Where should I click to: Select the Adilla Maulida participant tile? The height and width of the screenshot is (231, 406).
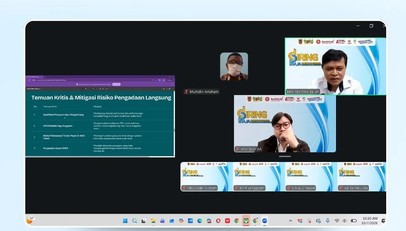361,176
